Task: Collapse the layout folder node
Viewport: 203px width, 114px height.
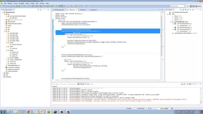Action: click(x=7, y=43)
